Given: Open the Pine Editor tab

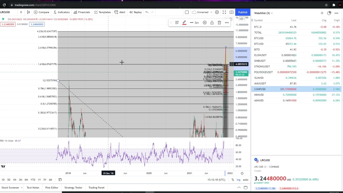Looking at the screenshot, I should coord(52,188).
